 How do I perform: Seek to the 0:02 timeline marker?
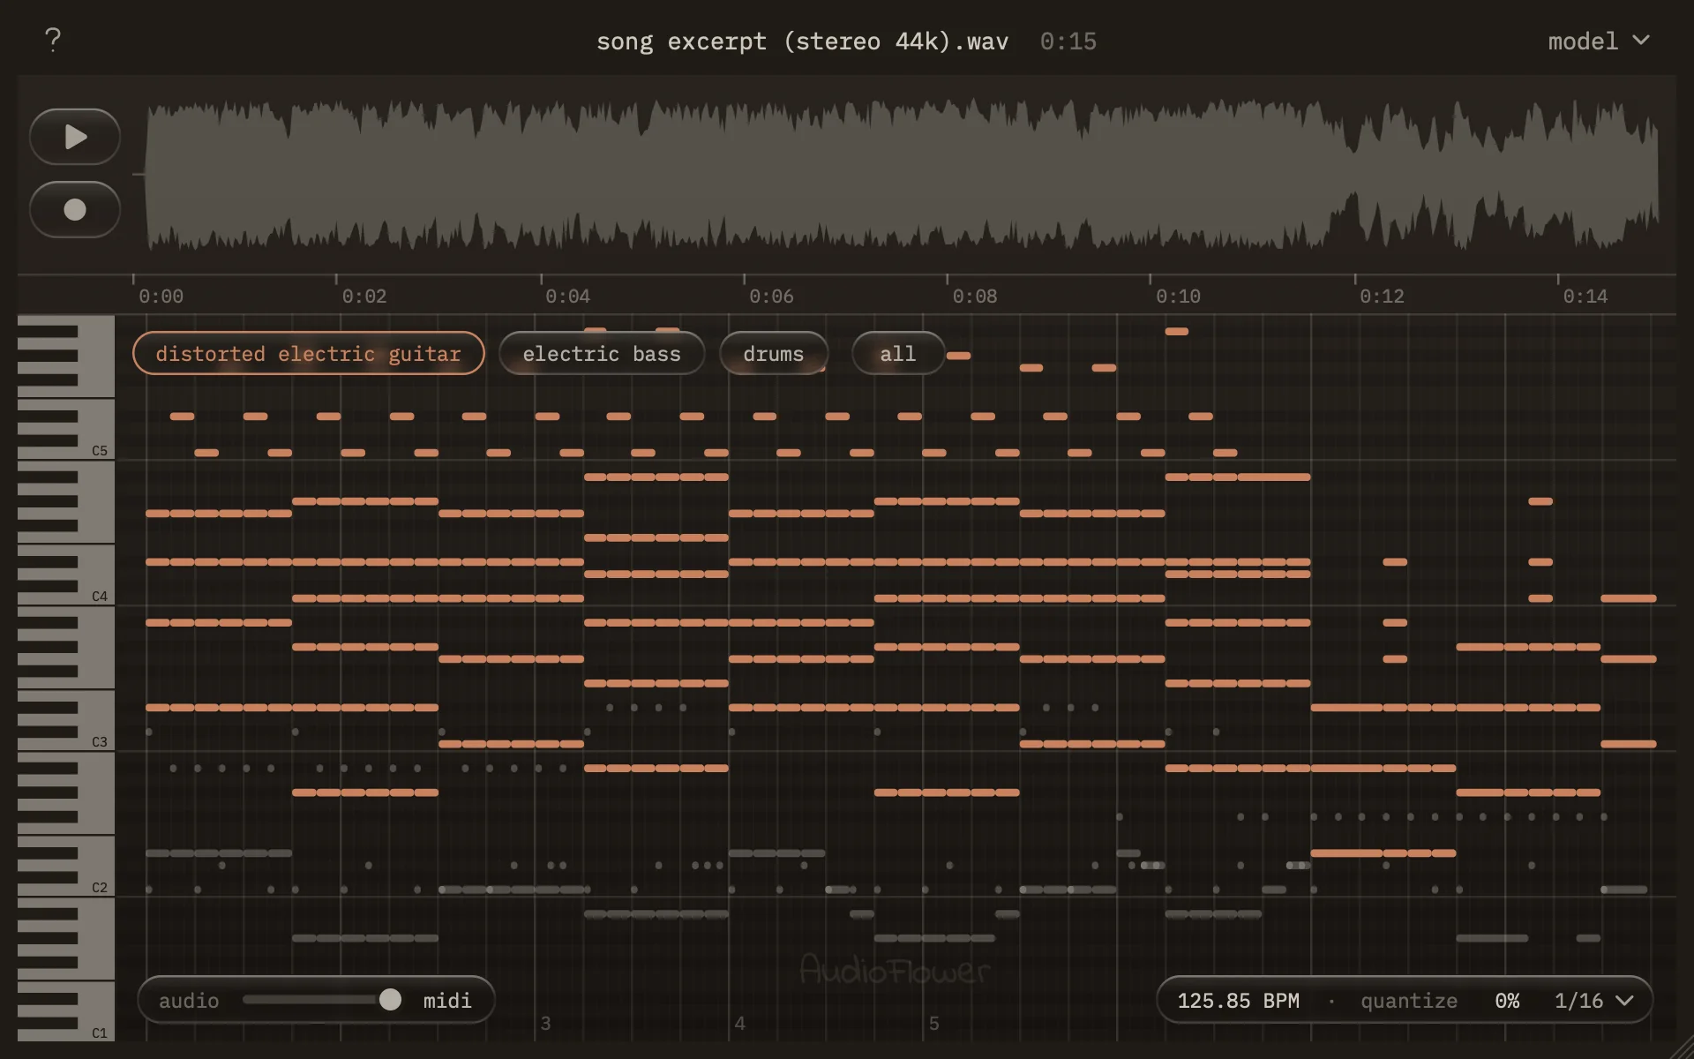click(x=364, y=296)
